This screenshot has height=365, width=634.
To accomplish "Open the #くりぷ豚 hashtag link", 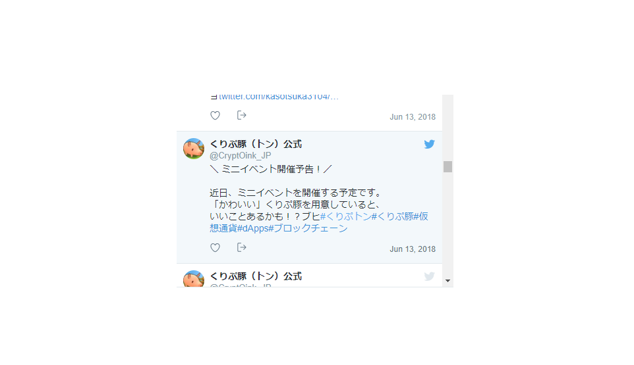I will point(393,216).
